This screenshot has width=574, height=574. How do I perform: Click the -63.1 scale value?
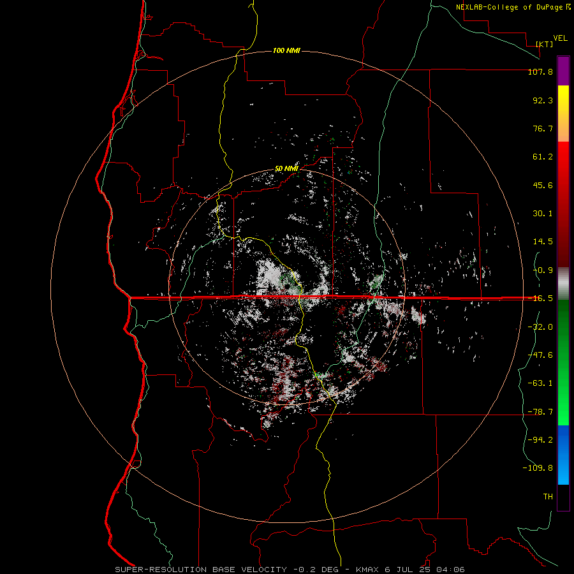tap(540, 383)
